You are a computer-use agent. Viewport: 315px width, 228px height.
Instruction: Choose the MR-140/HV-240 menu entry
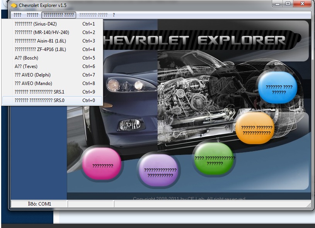pyautogui.click(x=52, y=32)
